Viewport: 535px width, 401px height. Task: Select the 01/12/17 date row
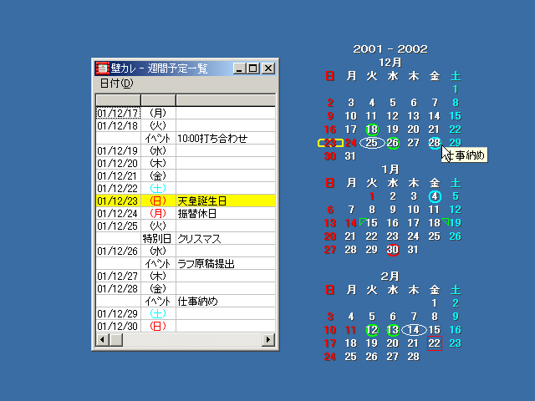click(186, 113)
